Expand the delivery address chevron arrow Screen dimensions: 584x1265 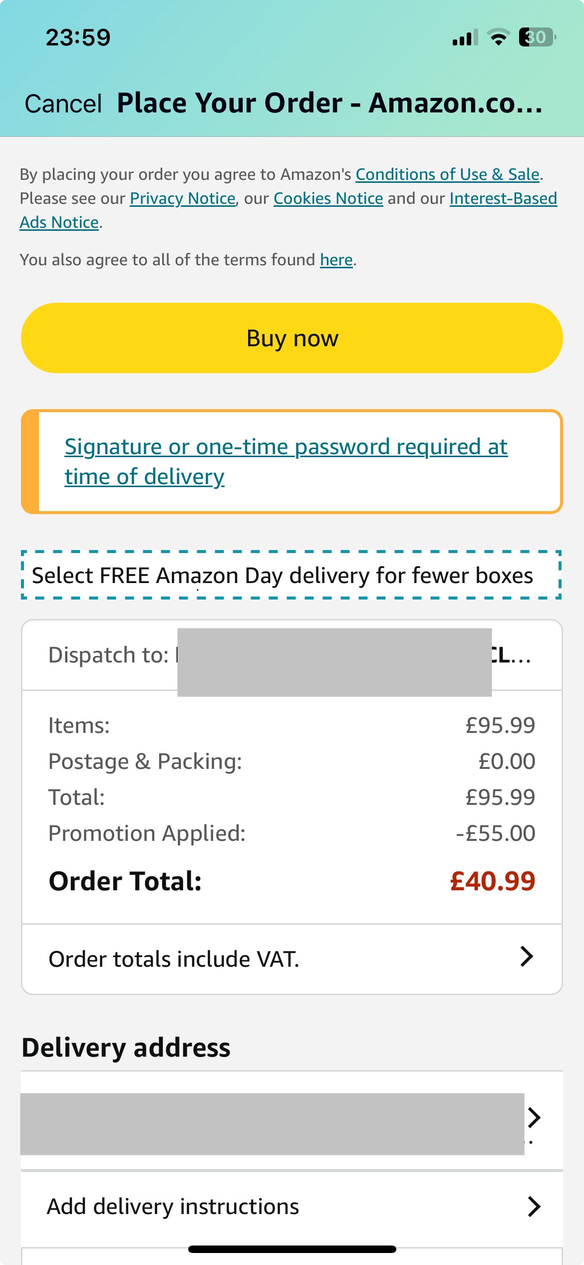click(534, 1117)
